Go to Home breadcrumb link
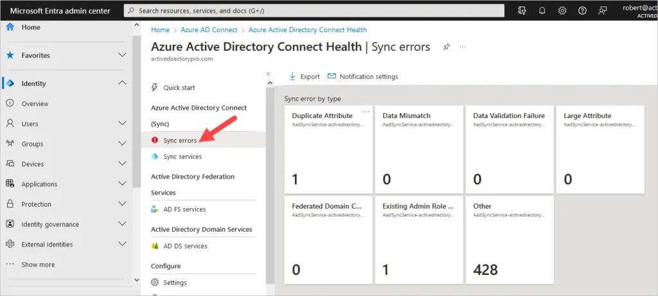Viewport: 658px width, 296px height. (160, 30)
